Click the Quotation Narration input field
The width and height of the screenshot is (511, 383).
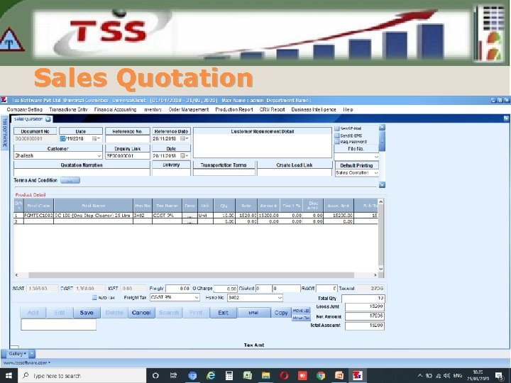point(82,172)
